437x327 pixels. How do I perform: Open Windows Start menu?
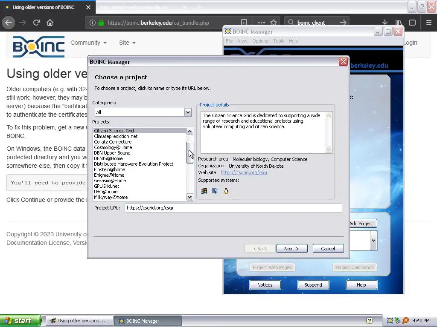(20, 321)
